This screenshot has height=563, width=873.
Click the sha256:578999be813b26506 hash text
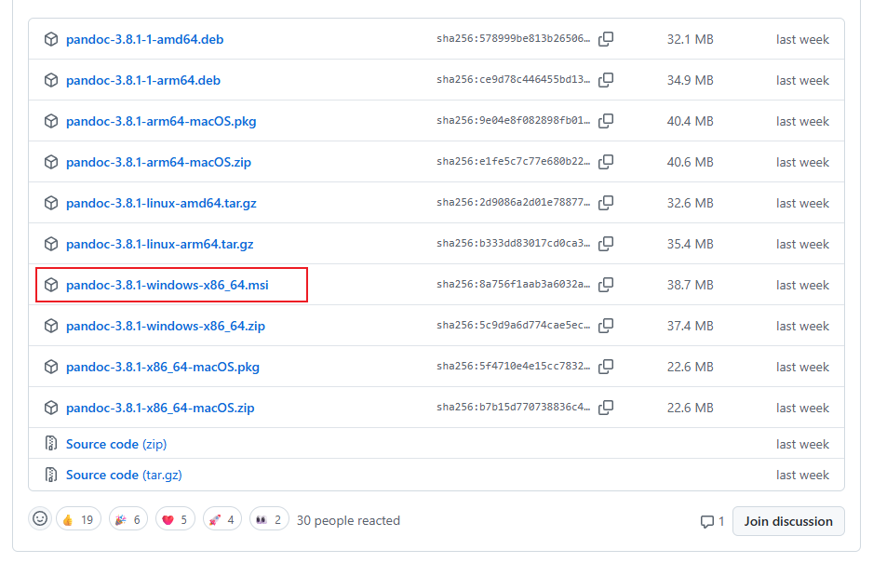pyautogui.click(x=513, y=38)
